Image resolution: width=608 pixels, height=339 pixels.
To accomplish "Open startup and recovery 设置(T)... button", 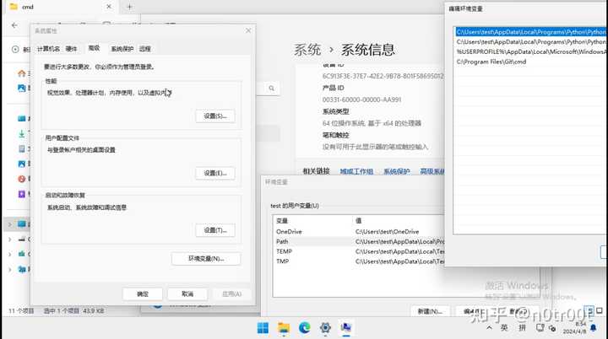I will pyautogui.click(x=215, y=230).
